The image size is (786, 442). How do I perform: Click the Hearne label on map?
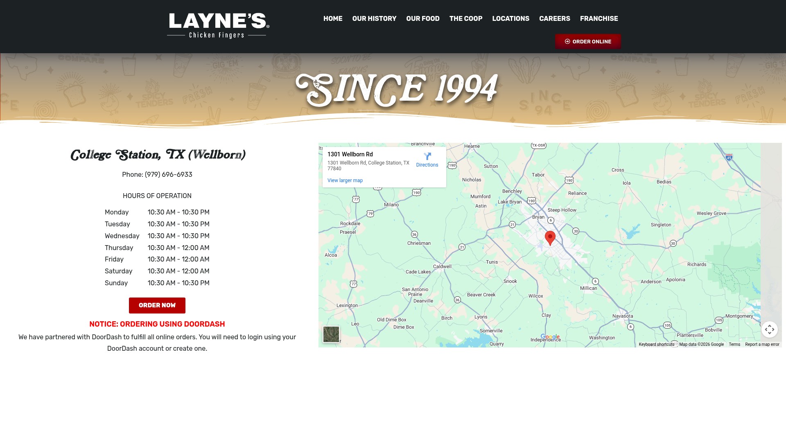(x=472, y=146)
